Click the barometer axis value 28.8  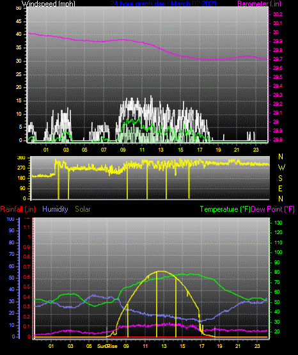[x=278, y=139]
